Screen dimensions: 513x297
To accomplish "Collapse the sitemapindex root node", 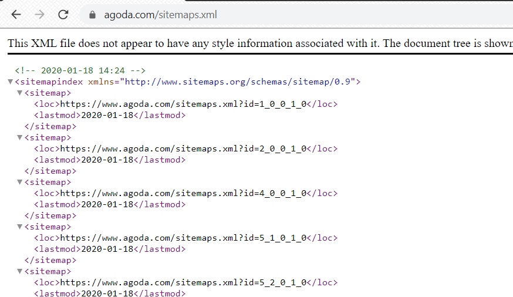I will tap(10, 82).
